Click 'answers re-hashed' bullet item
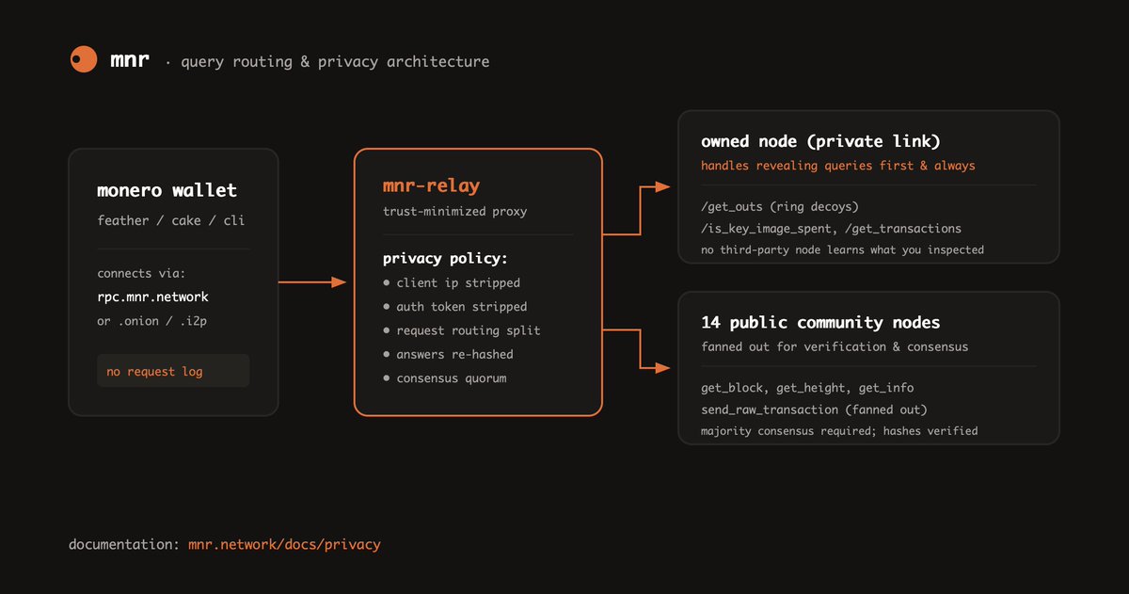The width and height of the screenshot is (1129, 594). point(449,355)
